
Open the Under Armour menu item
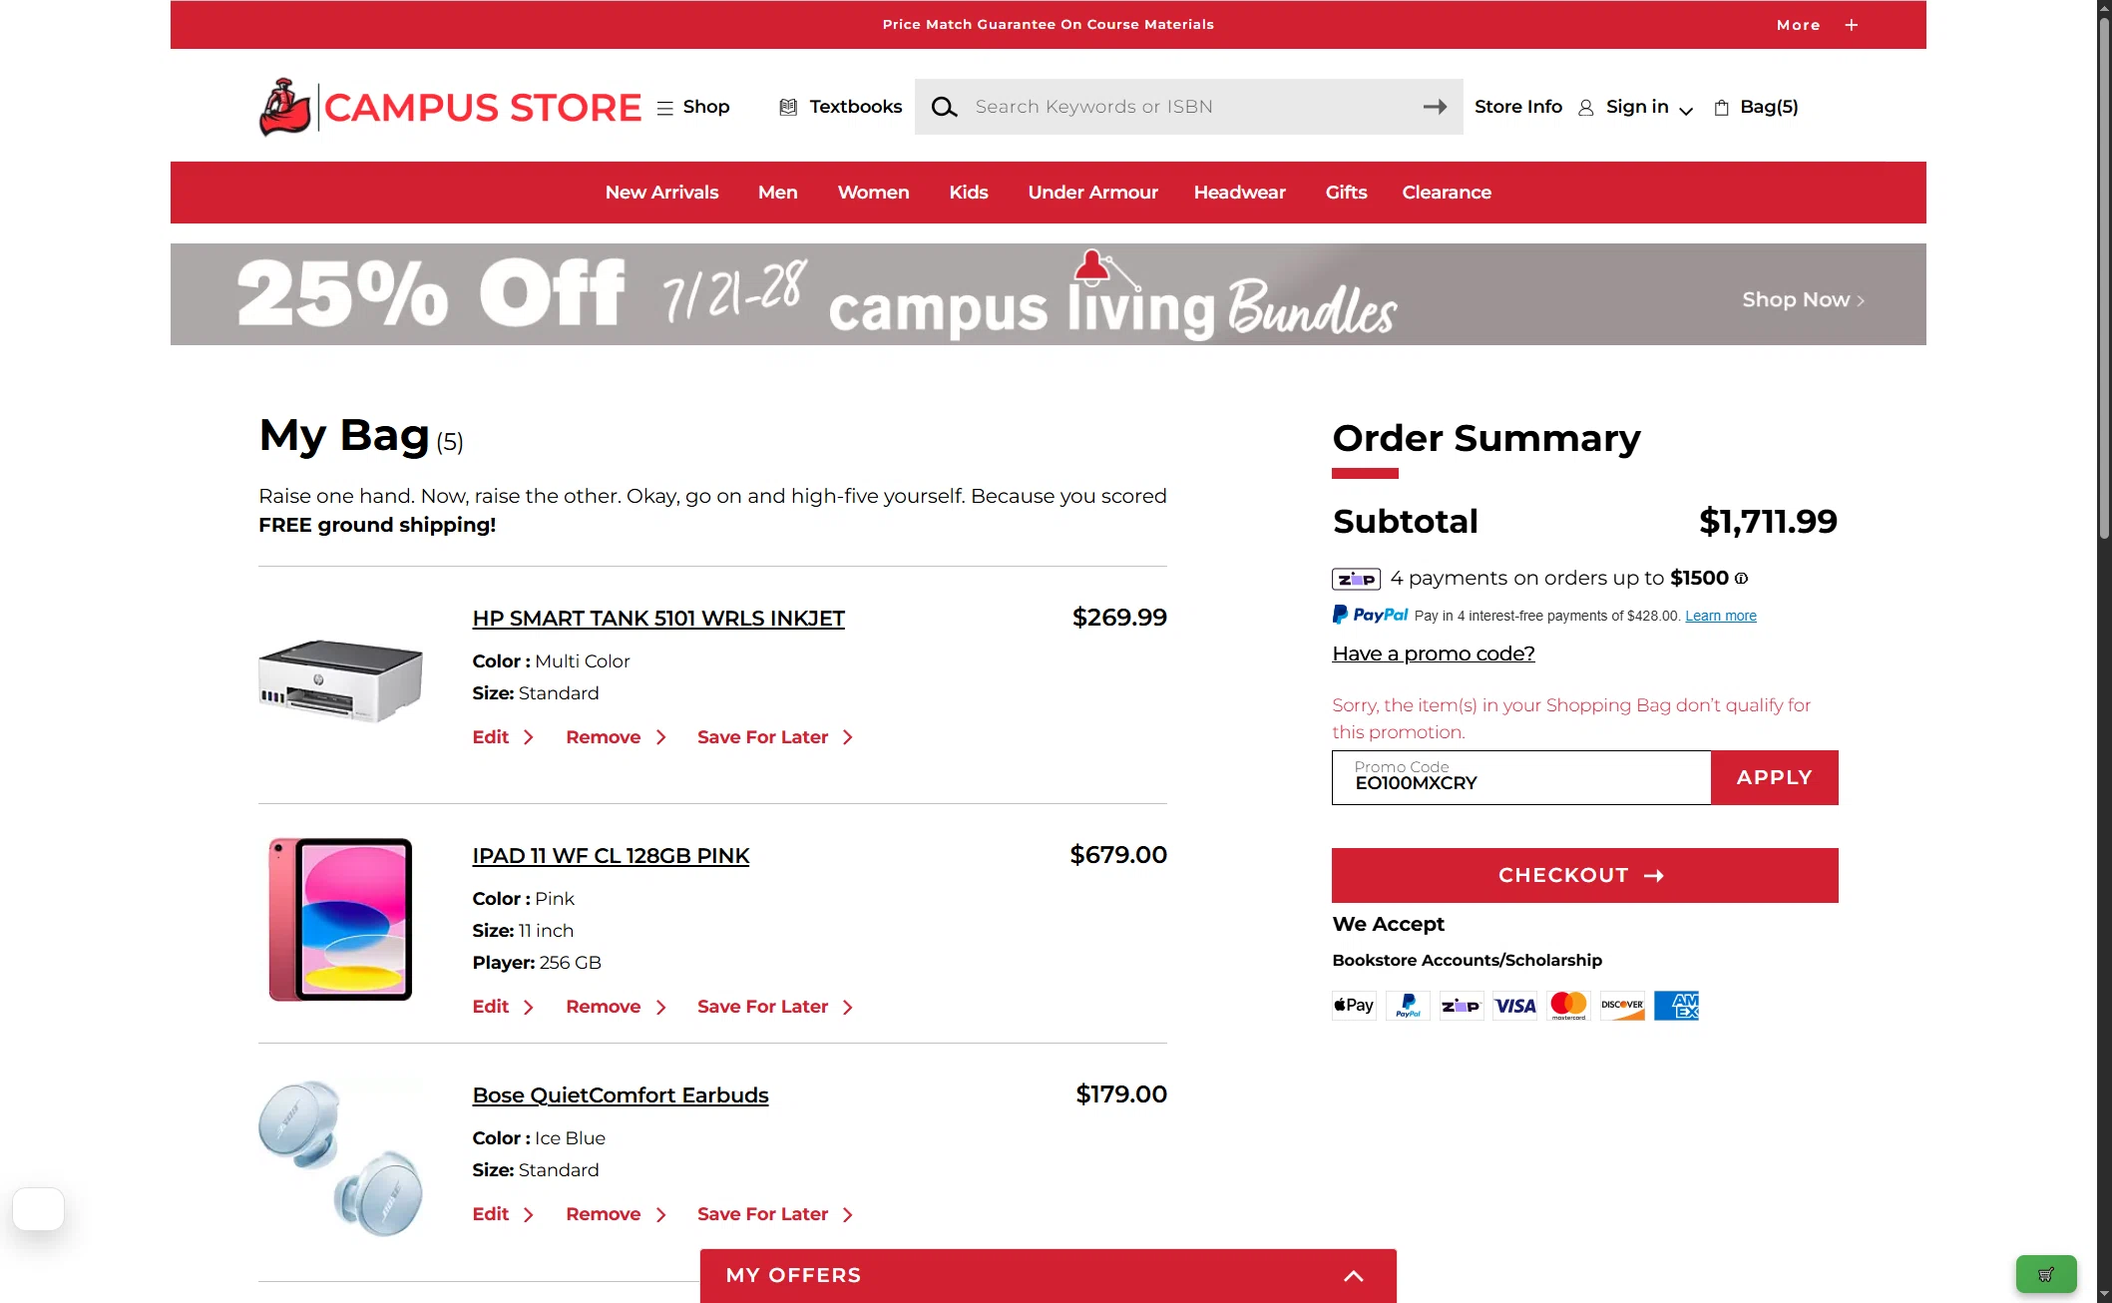pyautogui.click(x=1092, y=193)
